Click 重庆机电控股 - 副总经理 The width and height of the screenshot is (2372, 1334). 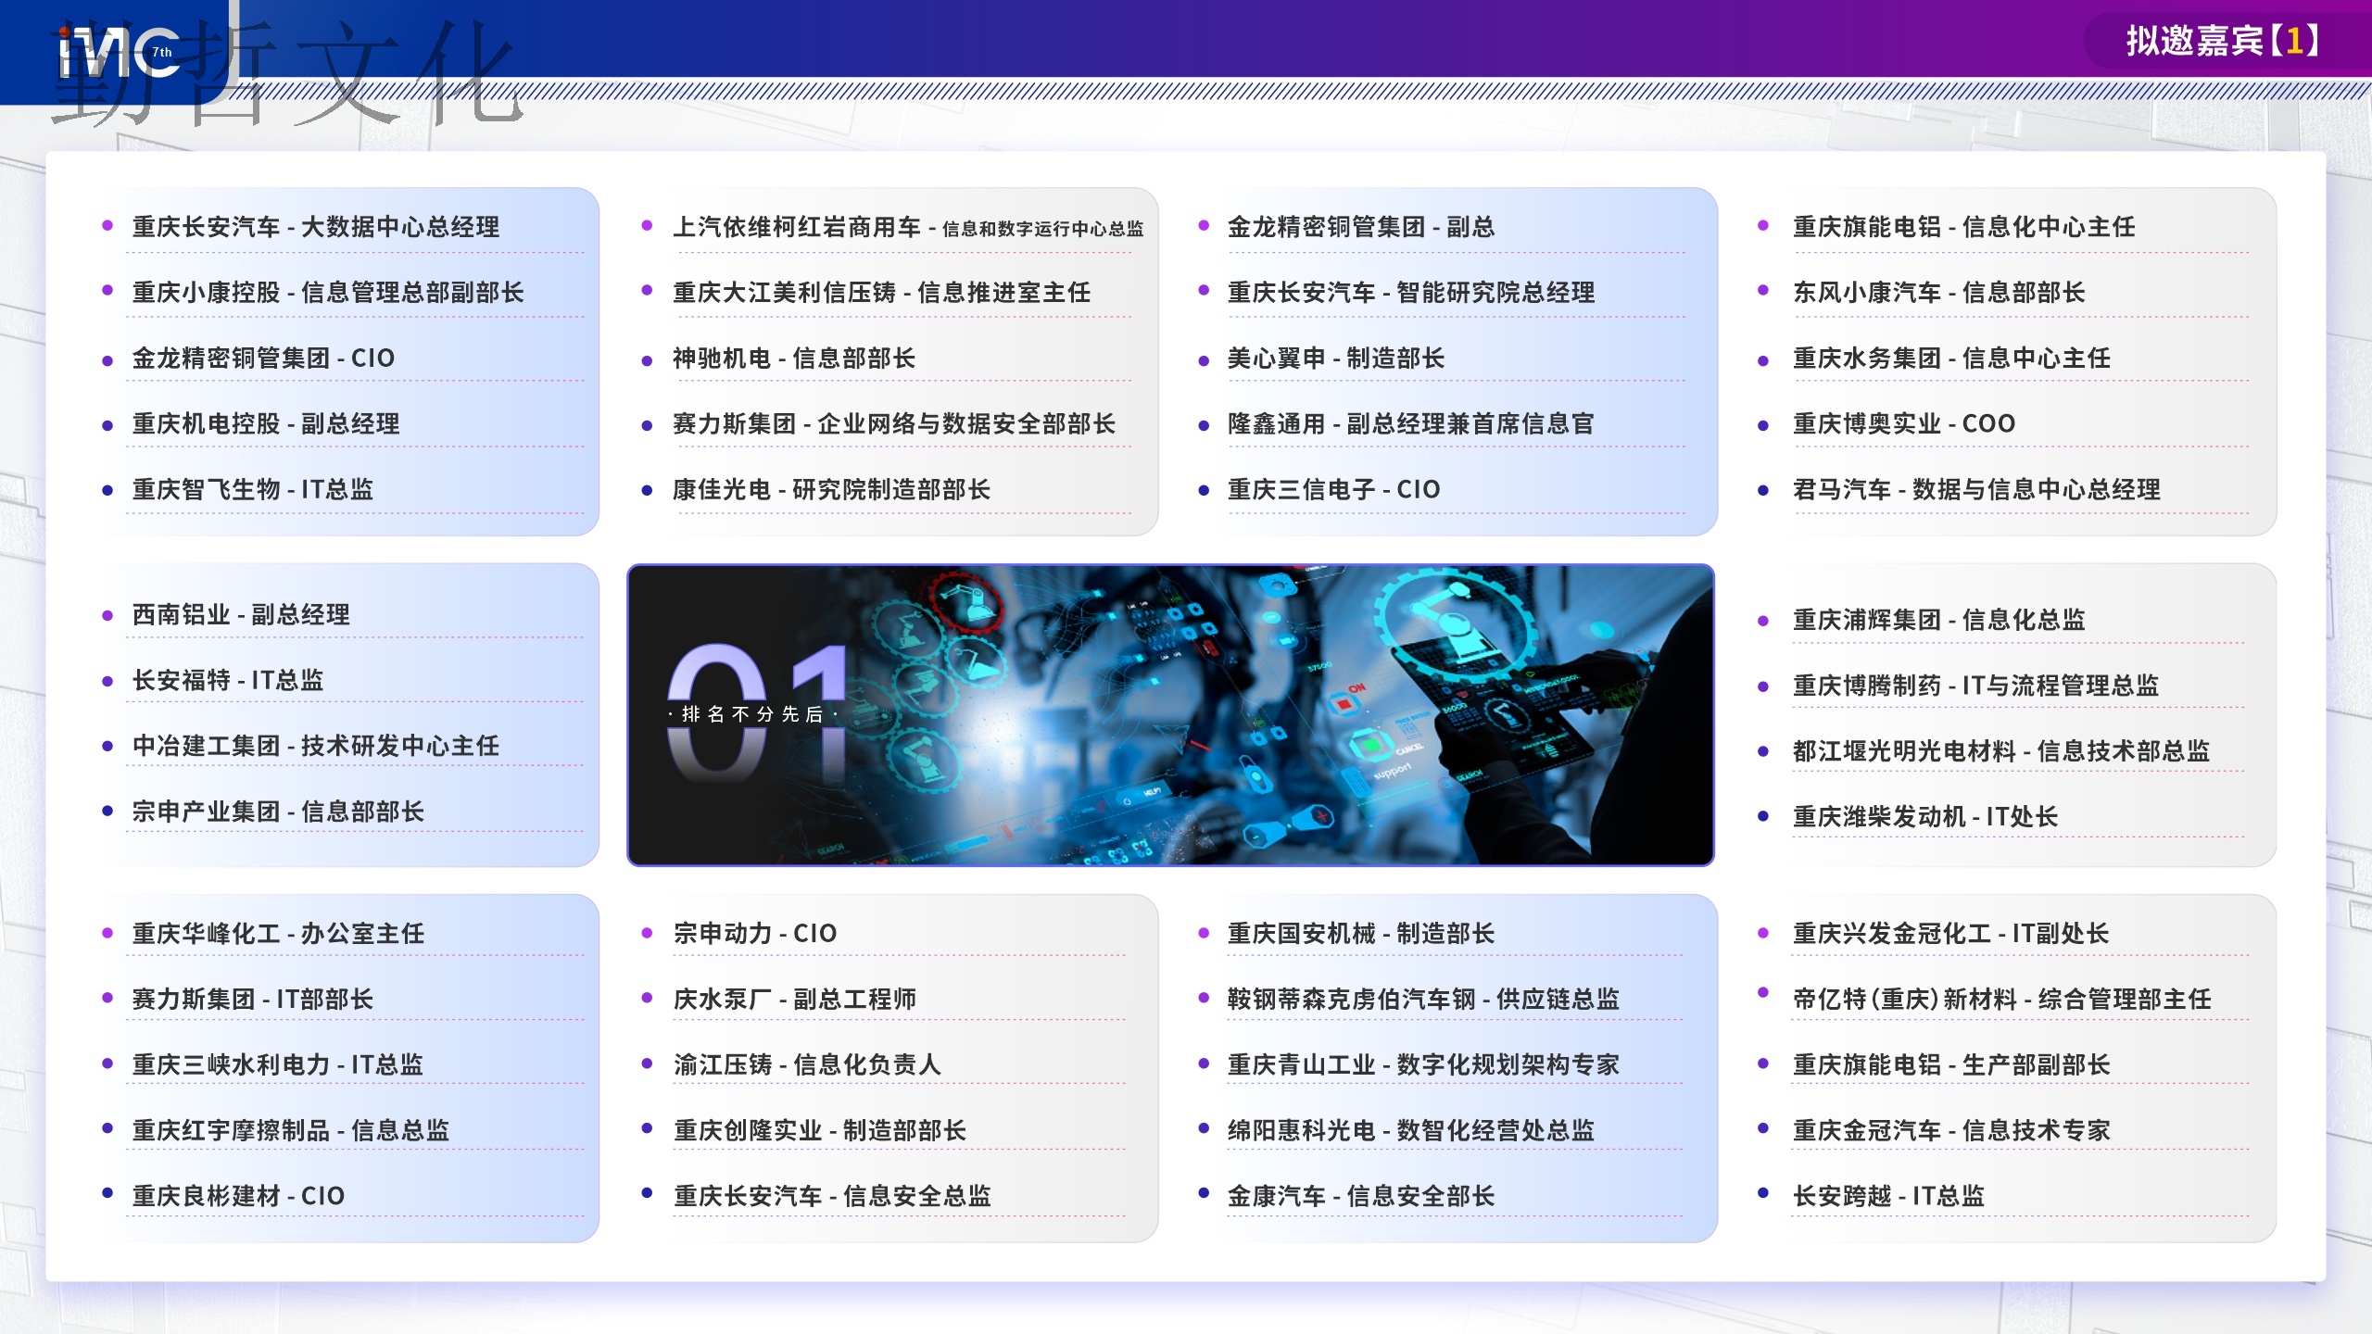coord(266,424)
